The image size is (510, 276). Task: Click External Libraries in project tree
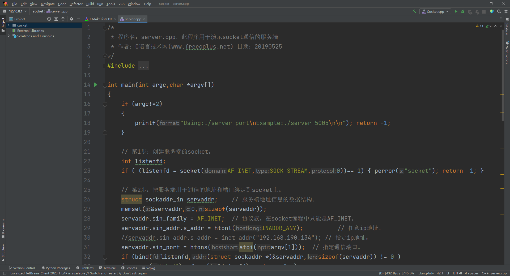coord(30,31)
